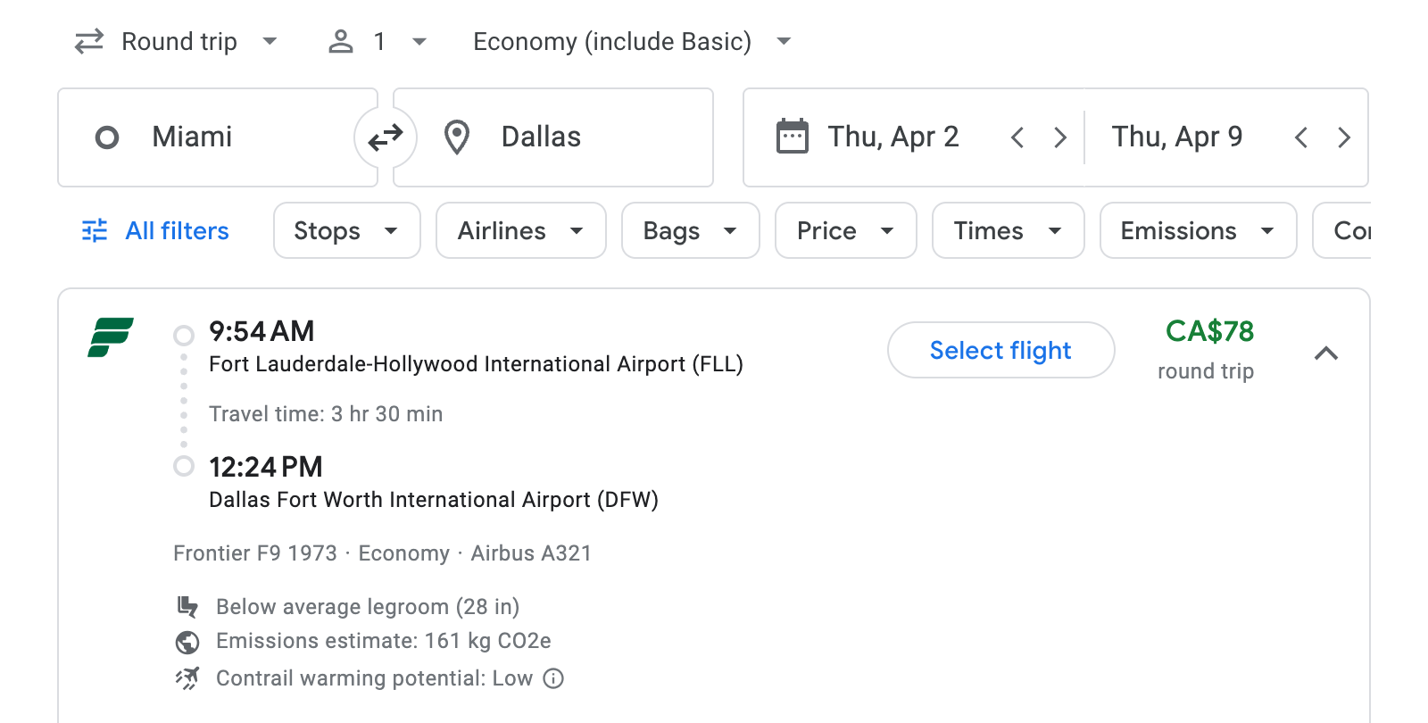Screen dimensions: 1428x723
Task: Click the legroom seat icon
Action: [187, 607]
